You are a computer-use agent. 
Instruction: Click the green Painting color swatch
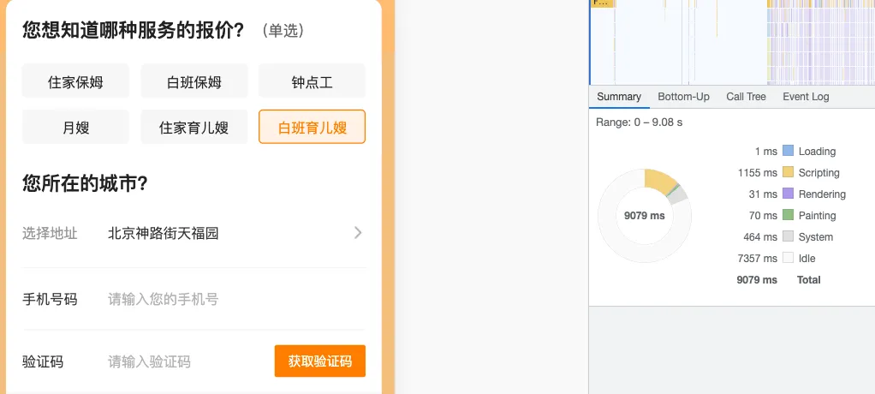[x=788, y=215]
